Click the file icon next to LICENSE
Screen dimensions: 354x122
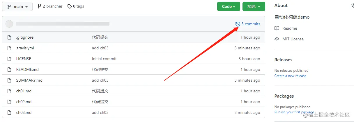click(x=9, y=59)
